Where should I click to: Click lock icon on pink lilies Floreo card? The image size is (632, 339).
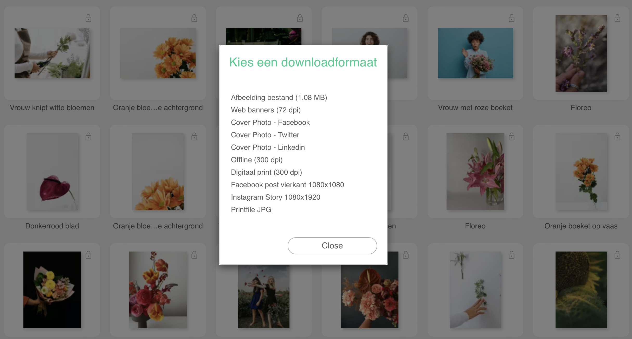coord(512,137)
